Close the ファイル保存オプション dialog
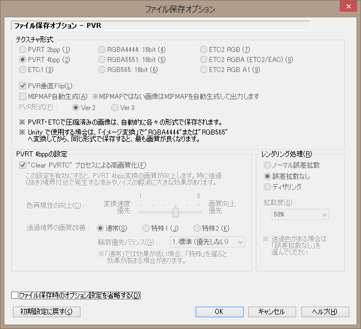Image resolution: width=361 pixels, height=329 pixels. (348, 7)
